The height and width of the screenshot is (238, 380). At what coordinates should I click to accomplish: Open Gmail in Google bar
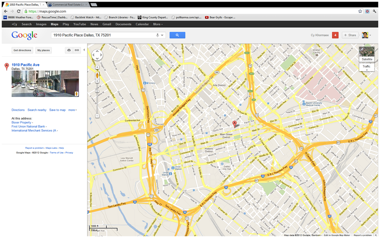point(106,24)
